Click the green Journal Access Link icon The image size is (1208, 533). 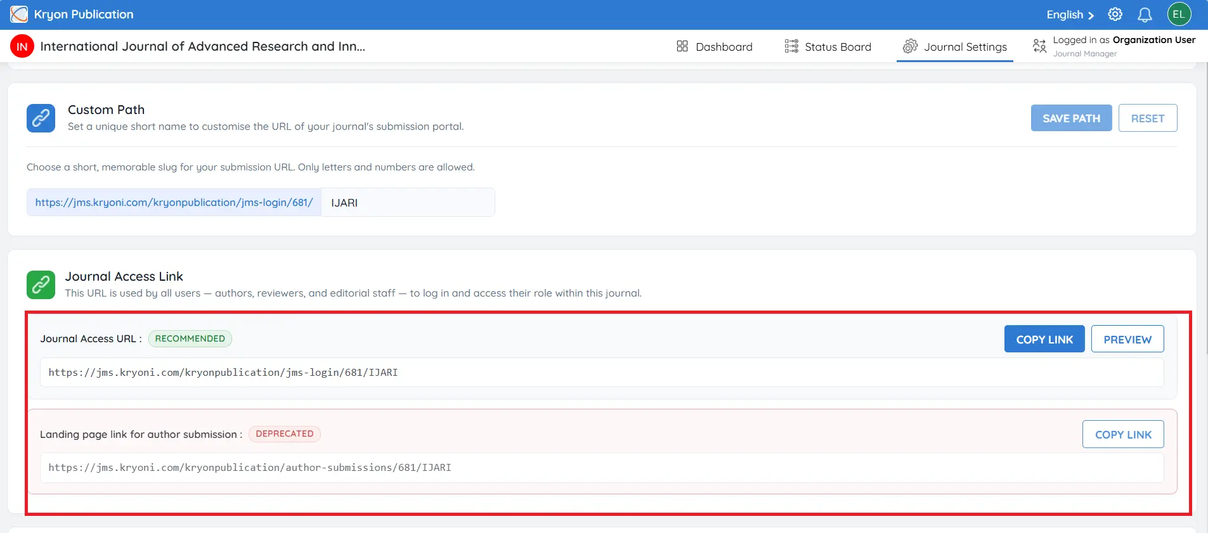point(41,285)
